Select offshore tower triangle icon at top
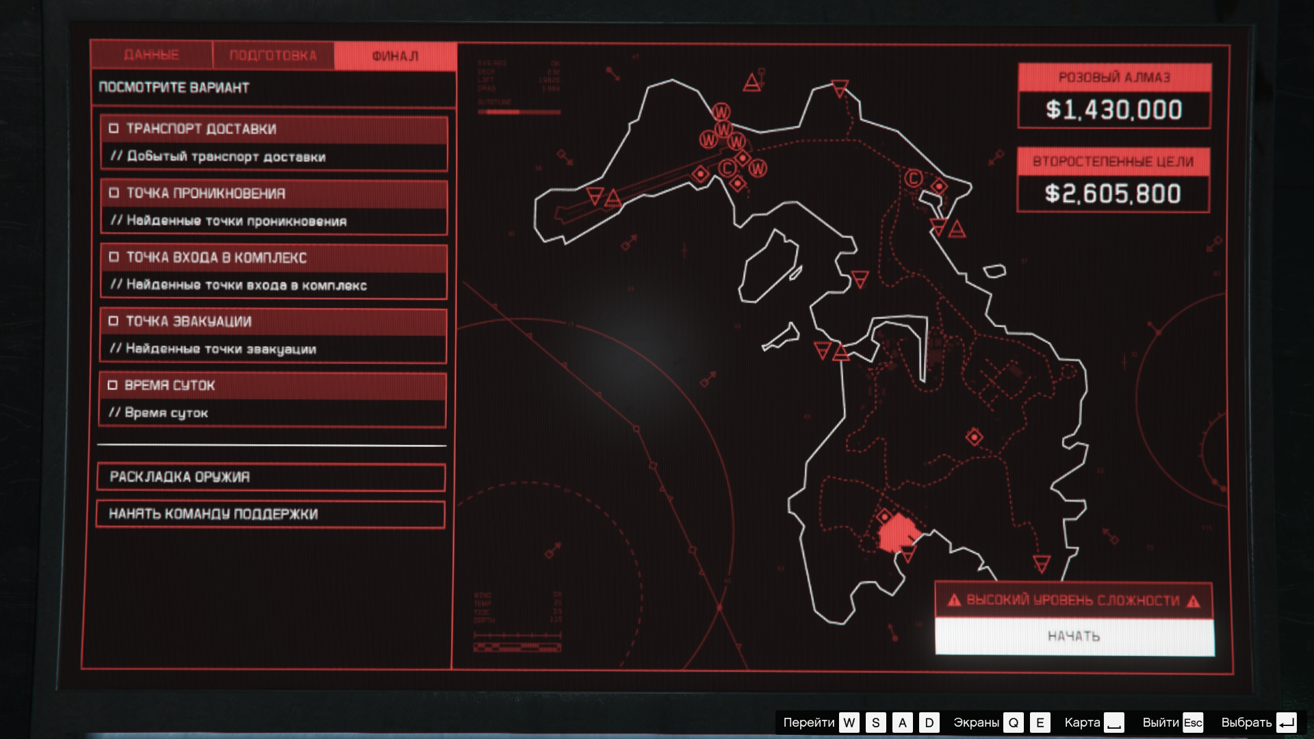 coord(752,83)
